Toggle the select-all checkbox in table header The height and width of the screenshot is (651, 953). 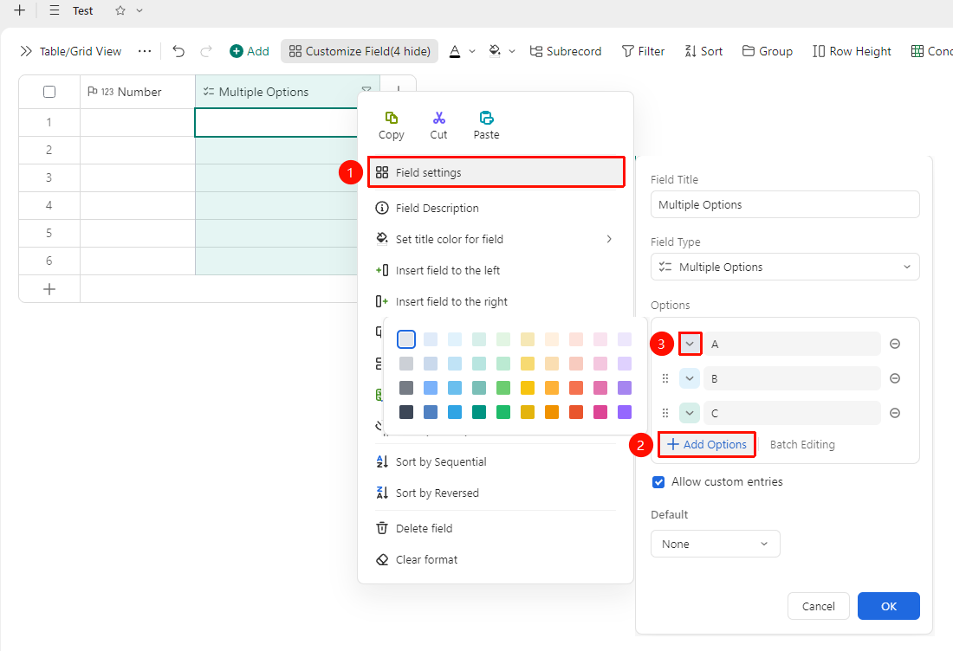point(49,92)
